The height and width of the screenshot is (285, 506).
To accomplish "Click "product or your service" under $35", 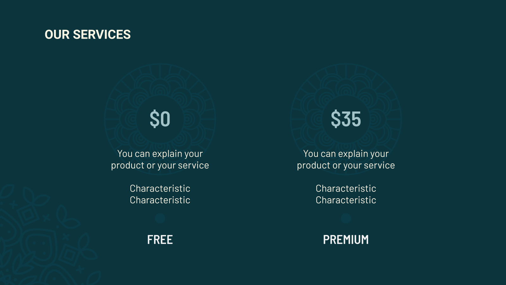I will [346, 165].
